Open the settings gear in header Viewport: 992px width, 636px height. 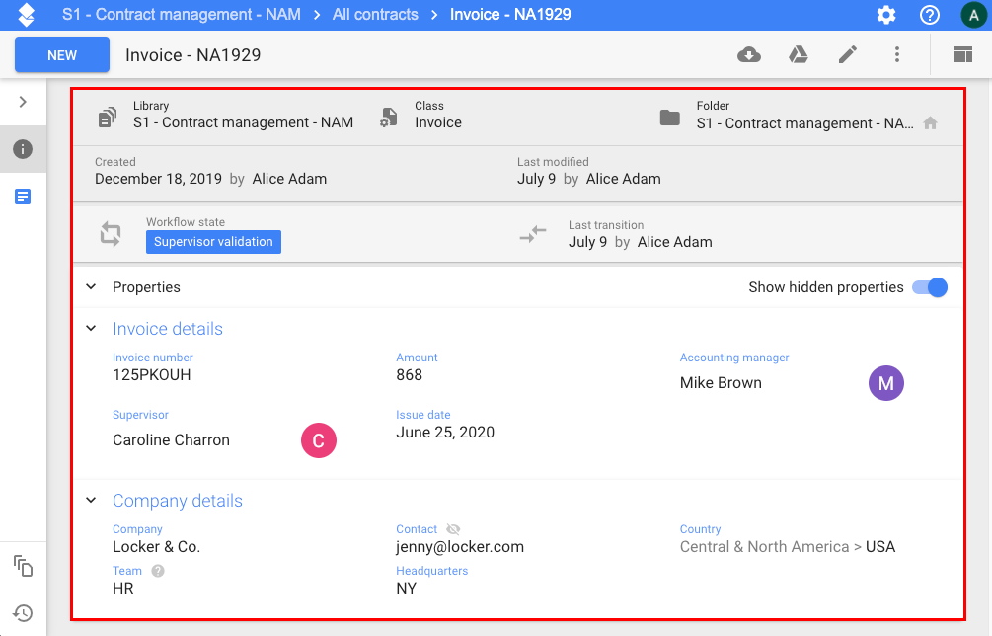[885, 14]
